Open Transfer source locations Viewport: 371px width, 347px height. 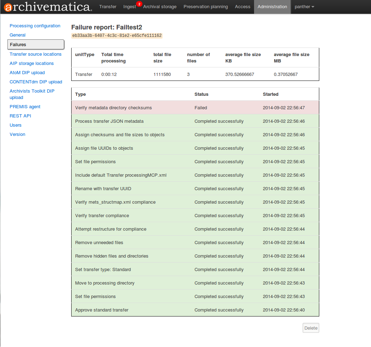tap(35, 54)
